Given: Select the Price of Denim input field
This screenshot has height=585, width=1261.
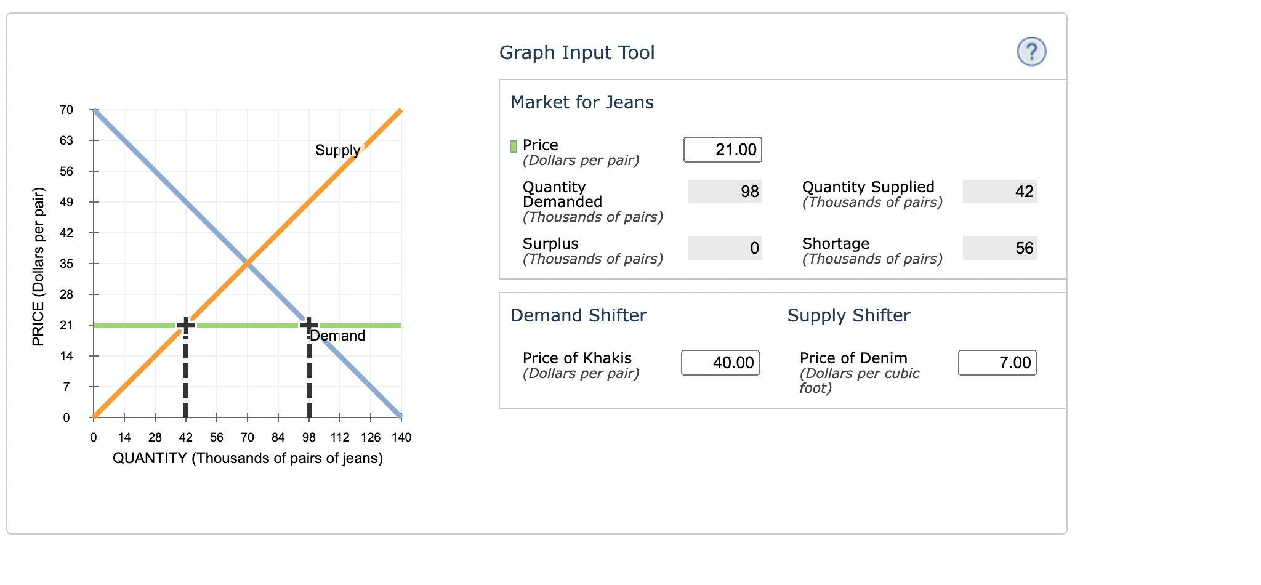Looking at the screenshot, I should [x=997, y=363].
